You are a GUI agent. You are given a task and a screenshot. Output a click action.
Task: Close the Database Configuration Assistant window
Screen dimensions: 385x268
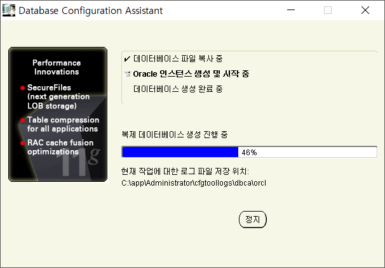pos(365,10)
